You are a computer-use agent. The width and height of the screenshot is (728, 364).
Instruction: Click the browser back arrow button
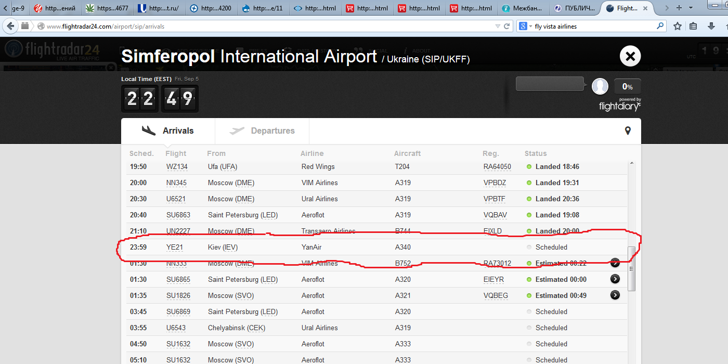click(10, 26)
